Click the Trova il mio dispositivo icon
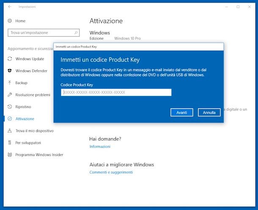The image size is (258, 210). tap(10, 131)
